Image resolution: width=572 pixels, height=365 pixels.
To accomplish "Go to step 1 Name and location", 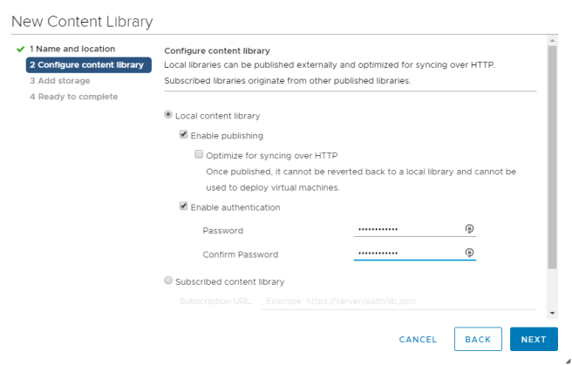I will coord(71,49).
